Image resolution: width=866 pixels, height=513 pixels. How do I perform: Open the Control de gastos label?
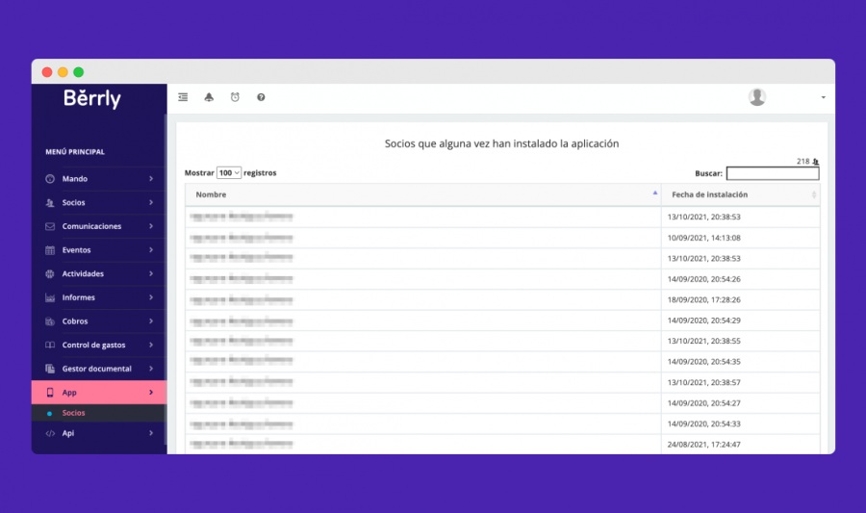point(93,346)
